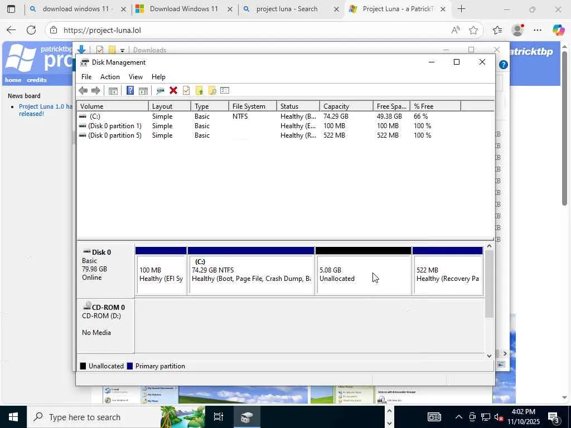This screenshot has width=571, height=428.
Task: Open a new browser tab
Action: click(461, 9)
